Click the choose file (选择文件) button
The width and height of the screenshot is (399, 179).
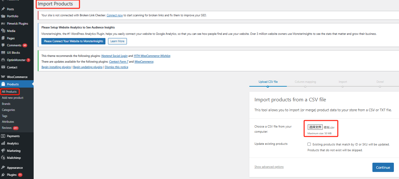pyautogui.click(x=315, y=127)
